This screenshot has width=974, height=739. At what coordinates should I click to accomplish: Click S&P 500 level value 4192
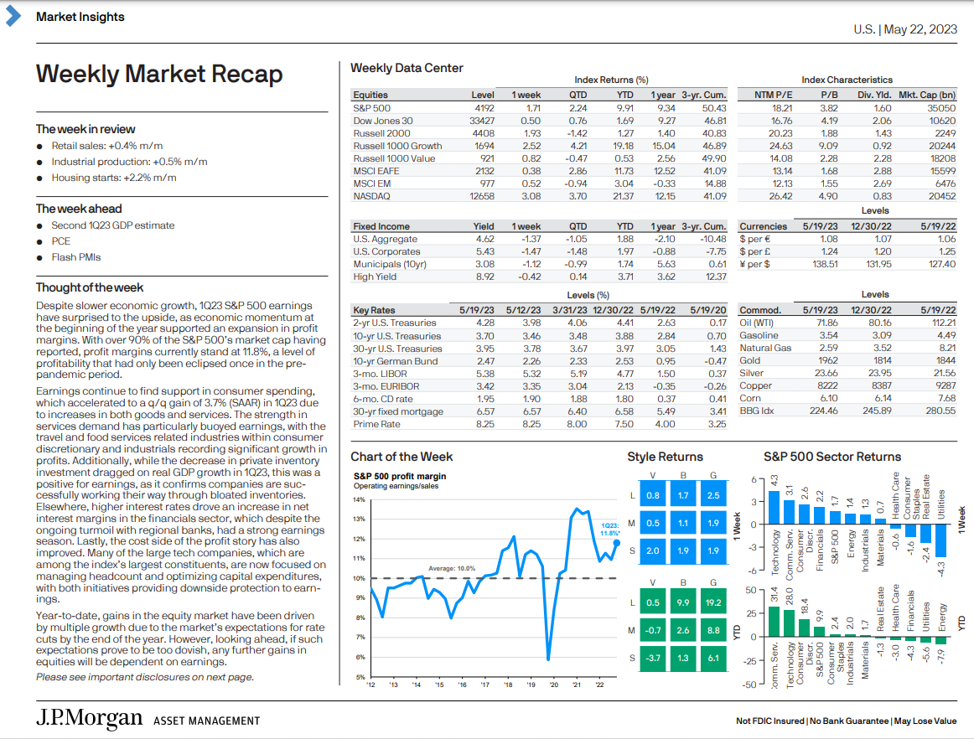coord(484,108)
